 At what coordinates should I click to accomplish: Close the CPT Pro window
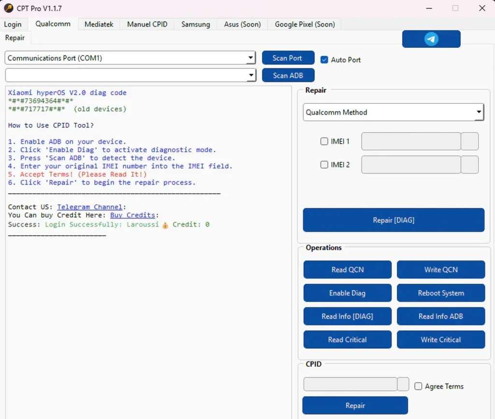click(482, 8)
